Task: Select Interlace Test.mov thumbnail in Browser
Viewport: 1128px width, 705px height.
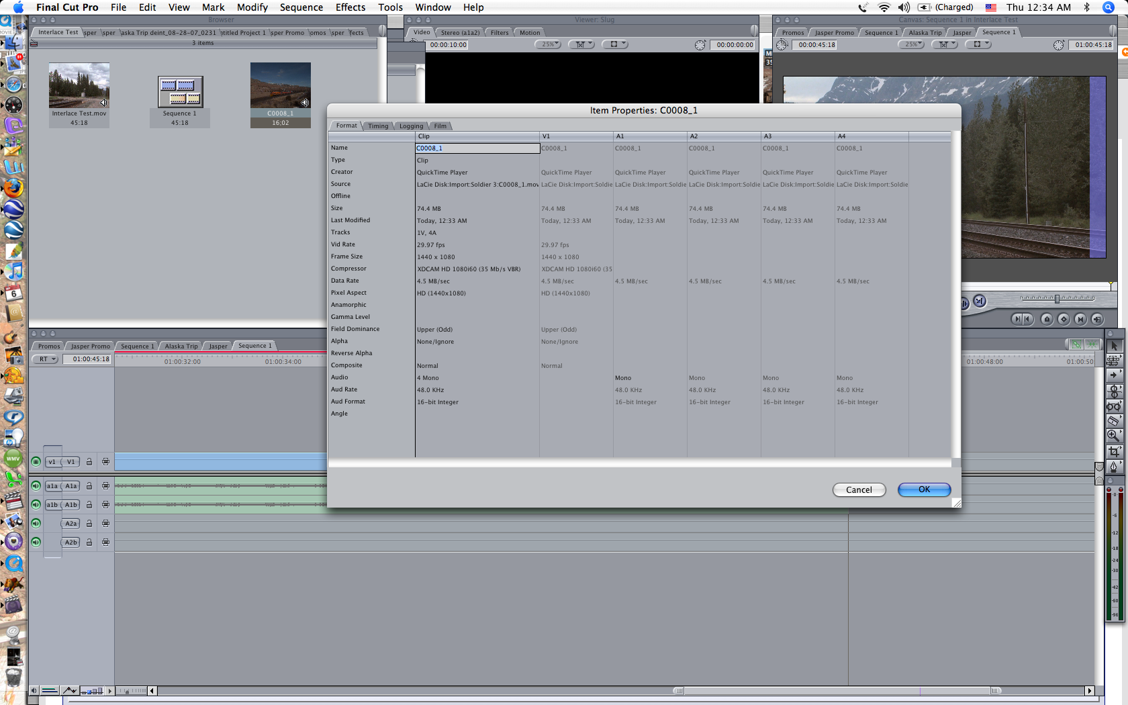Action: tap(79, 86)
